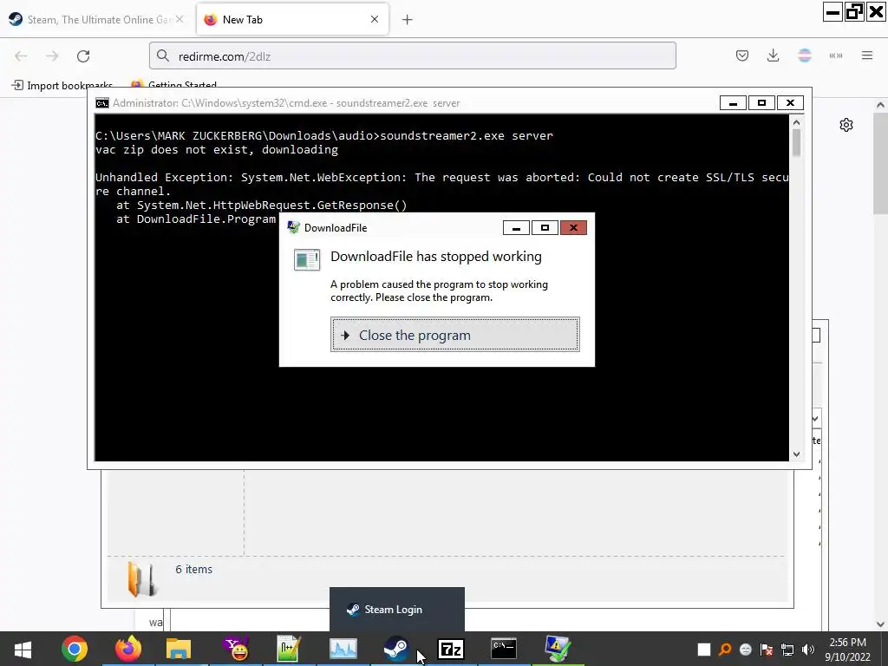Open File Explorer from the taskbar

coord(179,649)
